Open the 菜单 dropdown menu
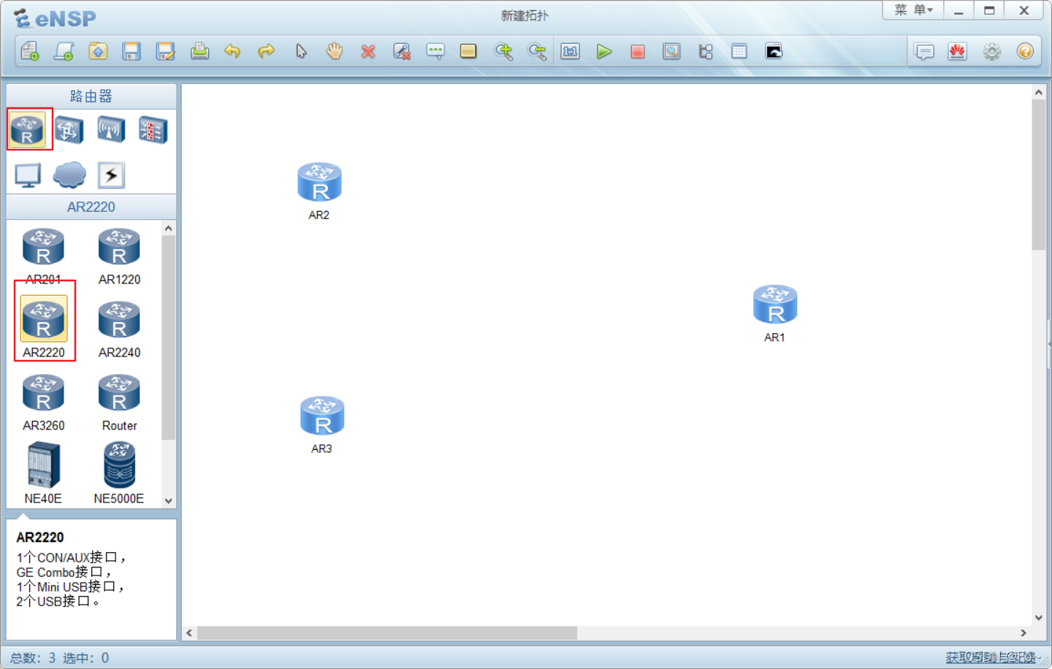 [x=913, y=10]
